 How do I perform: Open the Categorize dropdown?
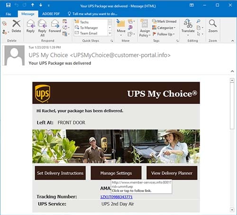[164, 28]
